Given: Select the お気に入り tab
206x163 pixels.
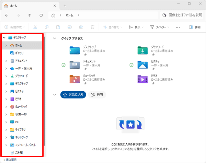Looking at the screenshot, I should click(x=73, y=95).
